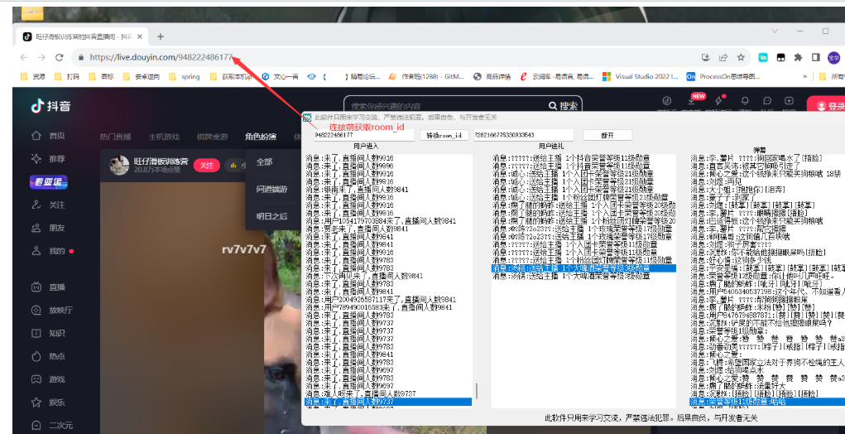Open the 作者班(1288) GitM bookmark

click(x=426, y=76)
